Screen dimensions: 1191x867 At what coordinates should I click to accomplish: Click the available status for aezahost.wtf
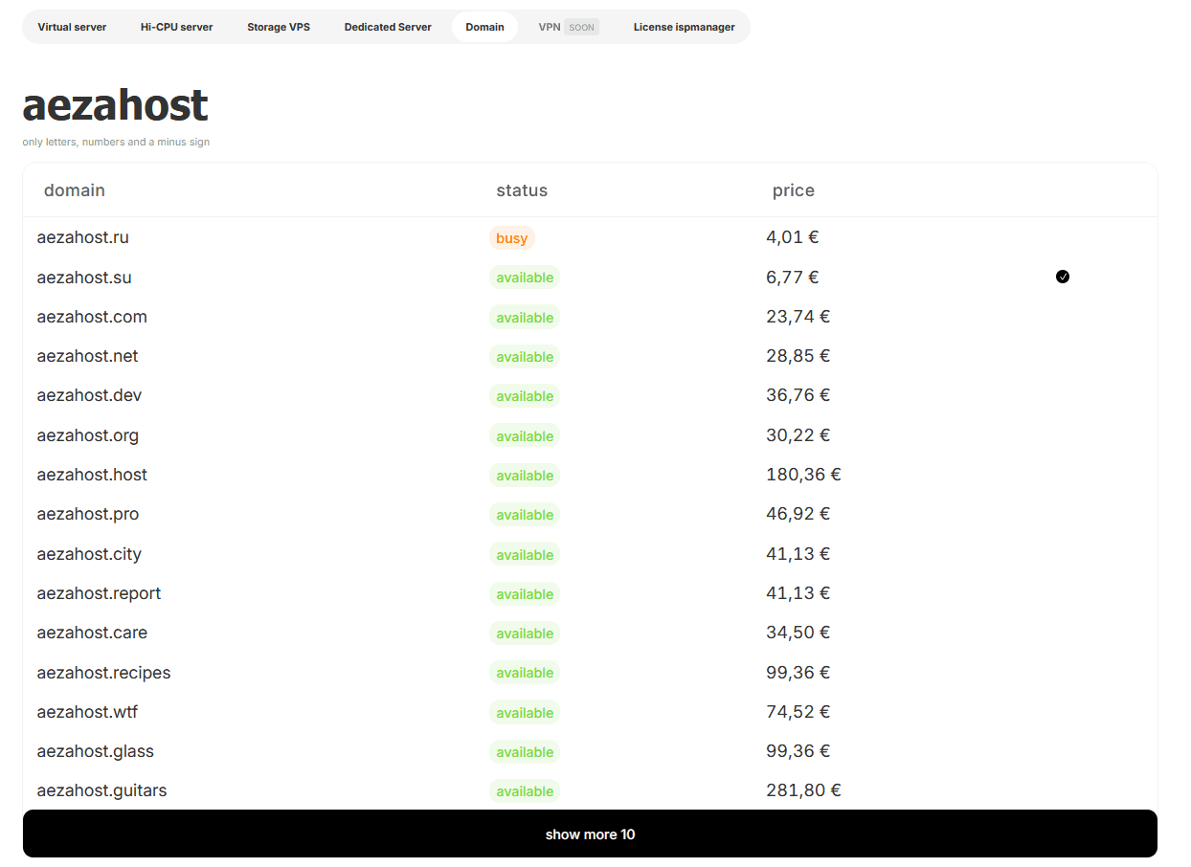click(x=525, y=713)
